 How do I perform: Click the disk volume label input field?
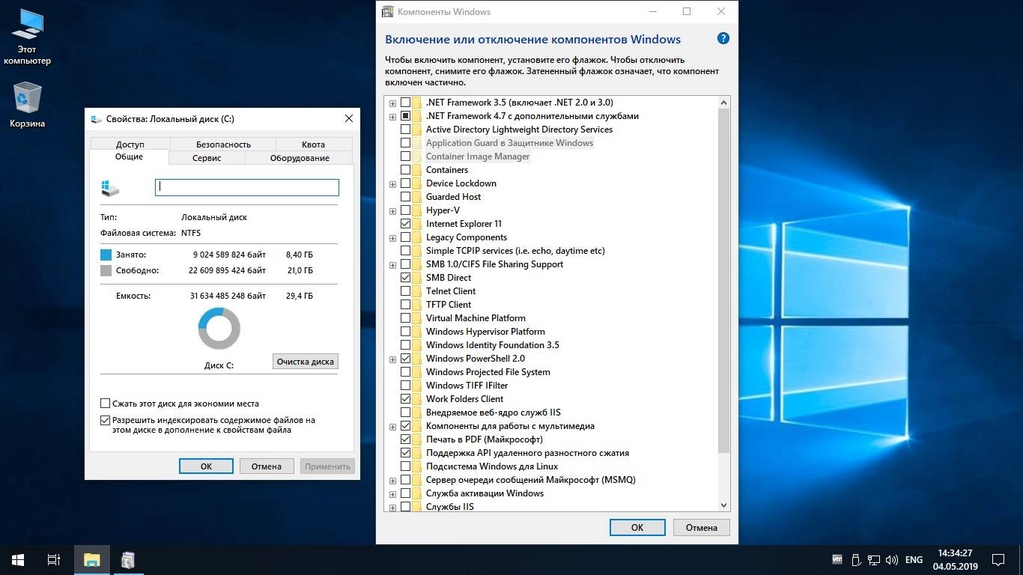(x=247, y=187)
